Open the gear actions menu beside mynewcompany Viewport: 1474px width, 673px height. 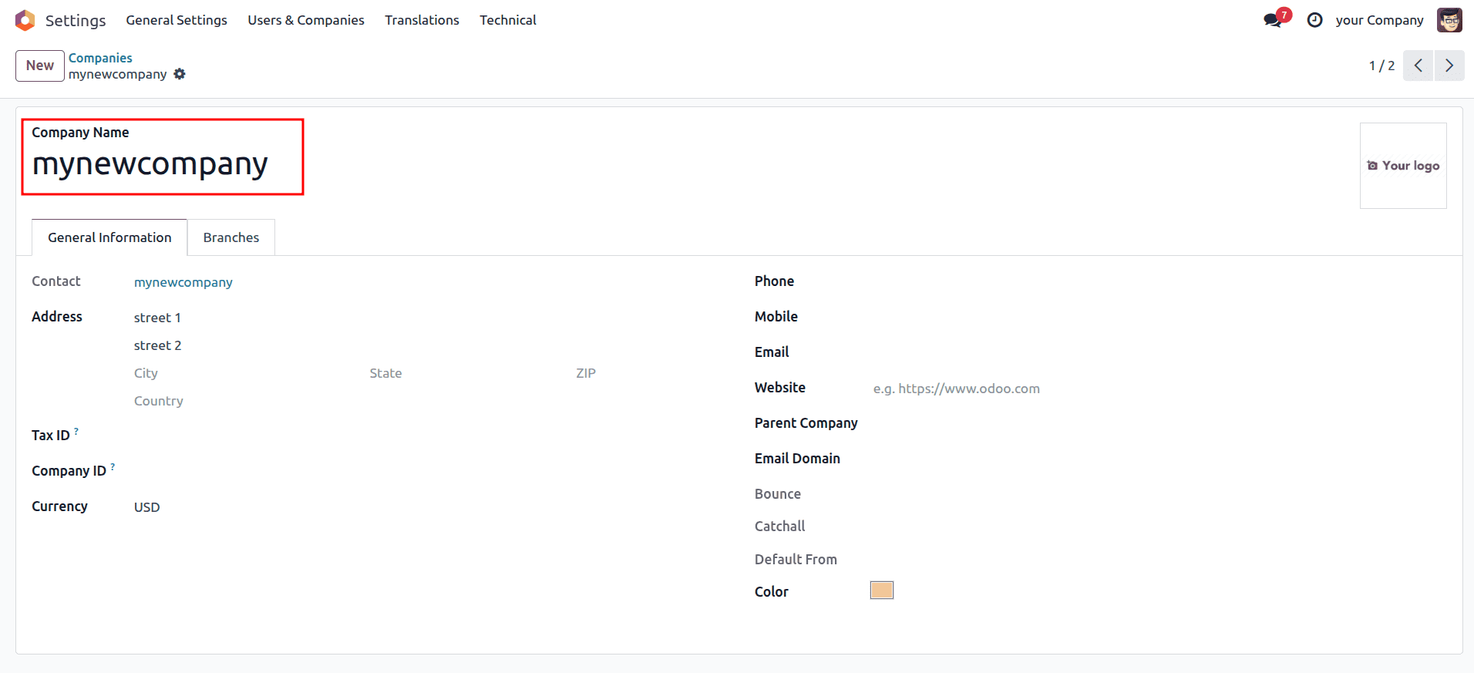(x=180, y=74)
